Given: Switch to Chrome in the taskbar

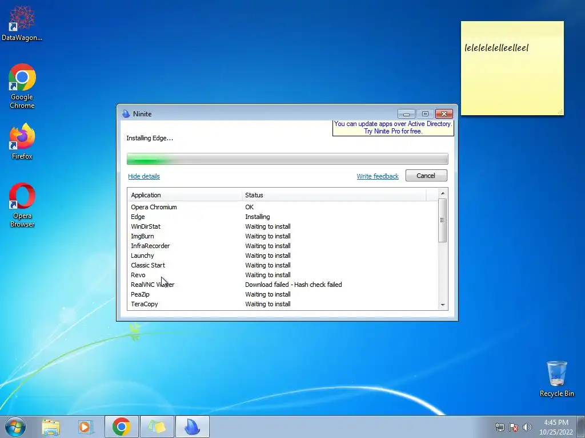Looking at the screenshot, I should (122, 427).
